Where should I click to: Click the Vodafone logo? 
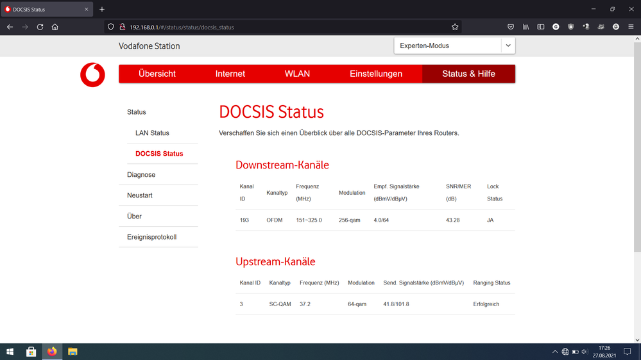92,75
